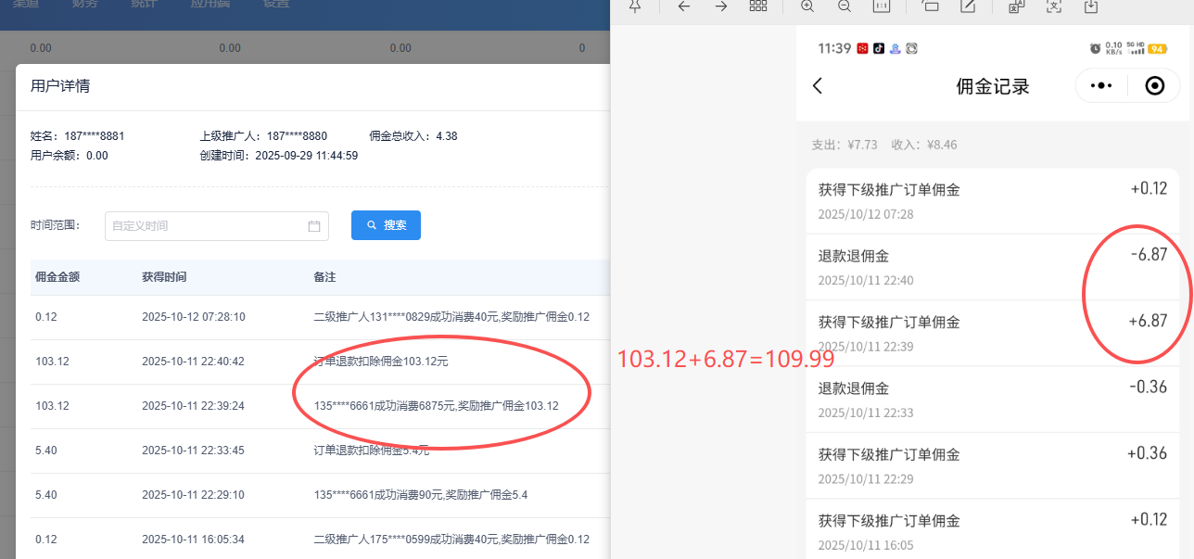The image size is (1194, 559).
Task: Zoom out using the magnifier minus icon
Action: pyautogui.click(x=845, y=6)
